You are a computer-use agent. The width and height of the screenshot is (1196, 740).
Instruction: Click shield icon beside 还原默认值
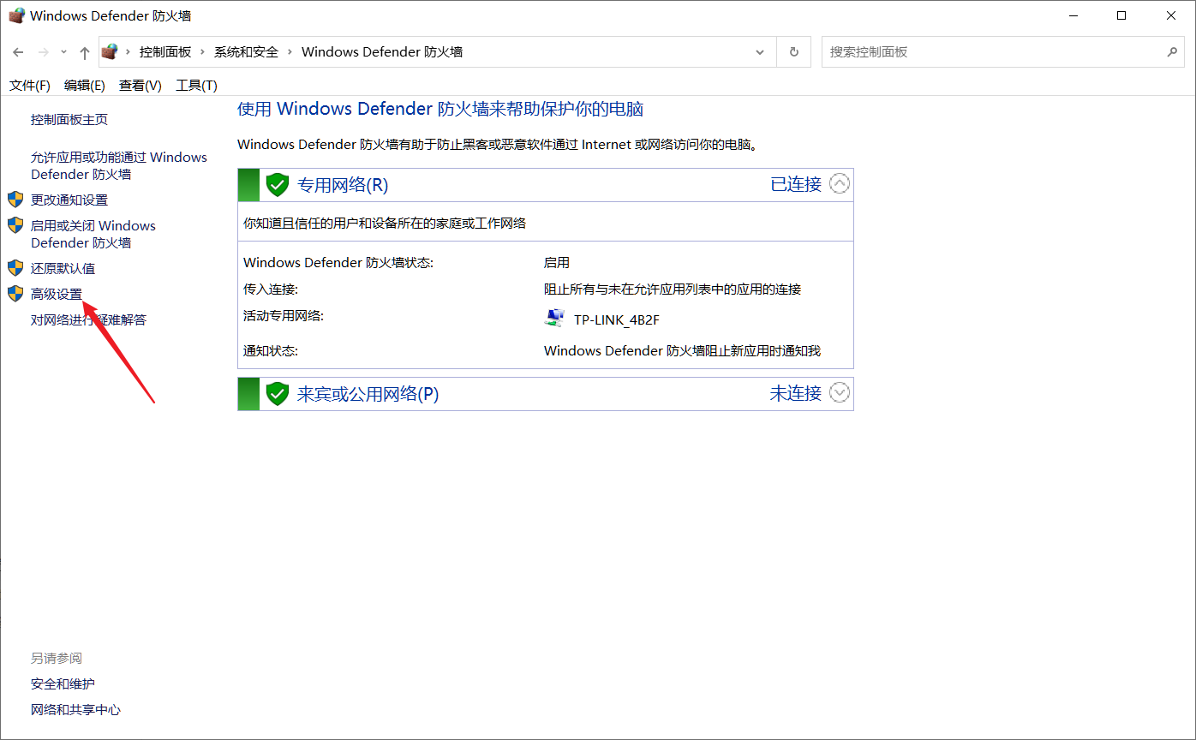click(x=15, y=268)
